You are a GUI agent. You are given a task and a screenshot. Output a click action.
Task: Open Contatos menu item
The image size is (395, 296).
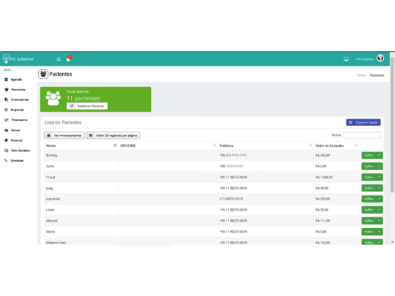tap(17, 160)
